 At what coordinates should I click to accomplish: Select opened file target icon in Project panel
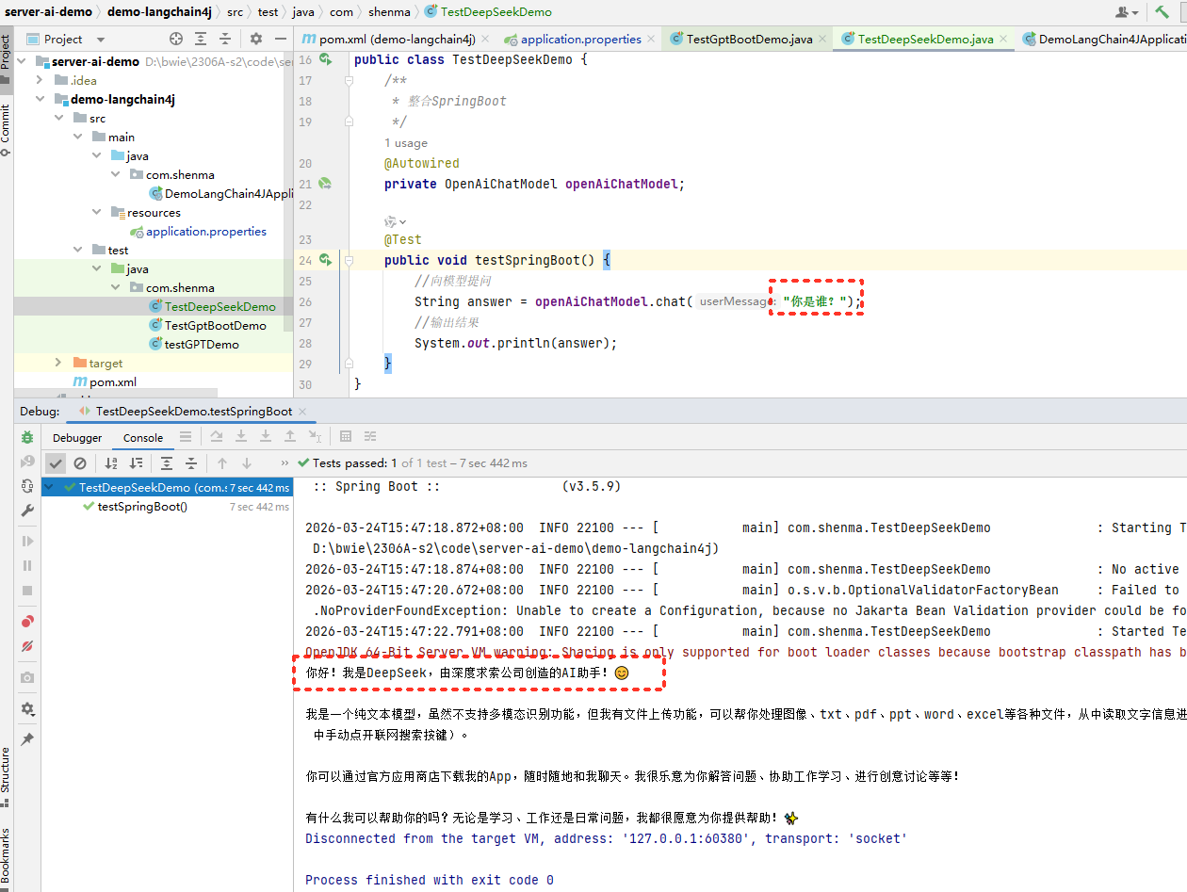[175, 39]
